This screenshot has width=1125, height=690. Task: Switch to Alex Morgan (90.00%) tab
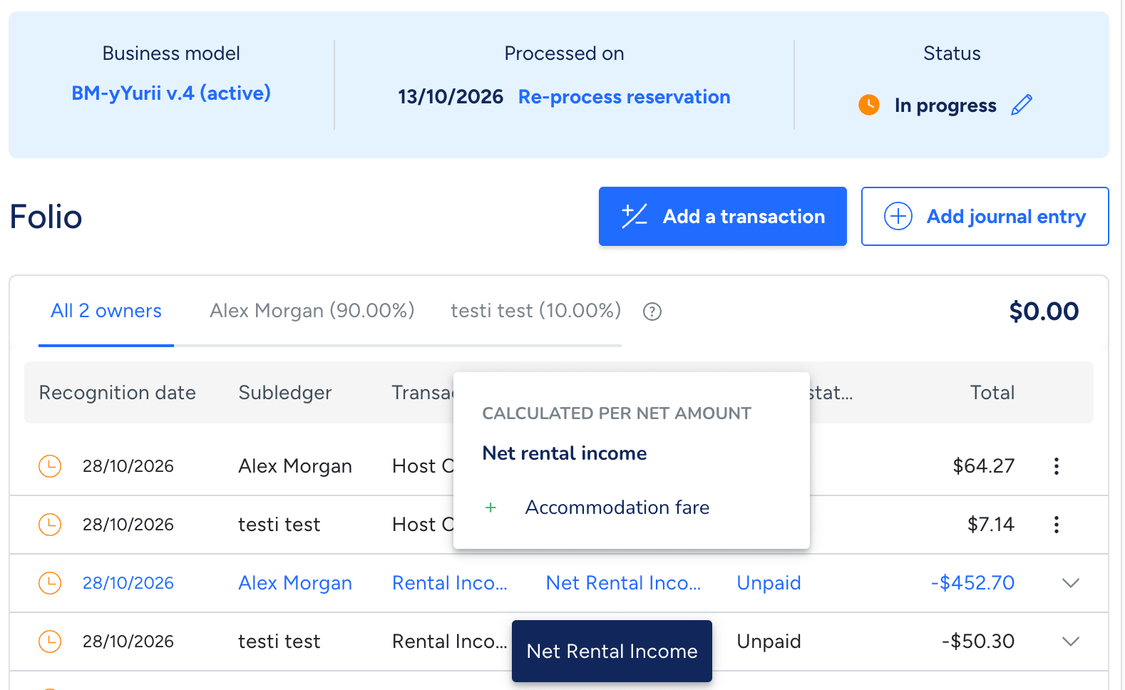pos(312,311)
